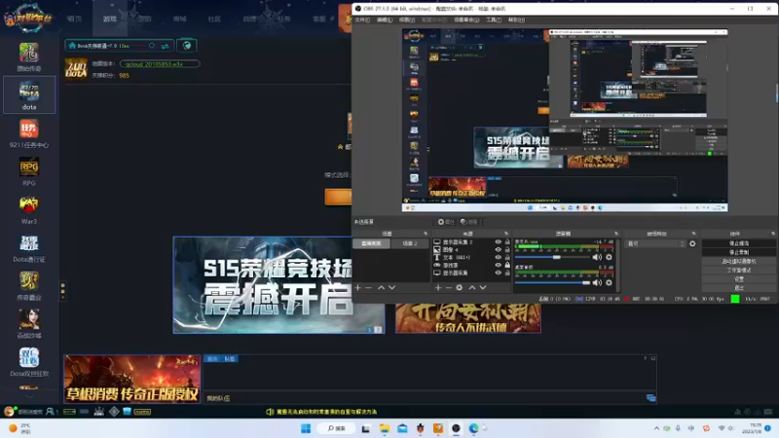Add a new scene with the plus icon
Viewport: 779px width, 438px height.
click(357, 287)
